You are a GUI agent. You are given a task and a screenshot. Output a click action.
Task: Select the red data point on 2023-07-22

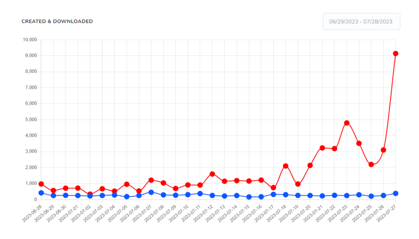(x=334, y=149)
